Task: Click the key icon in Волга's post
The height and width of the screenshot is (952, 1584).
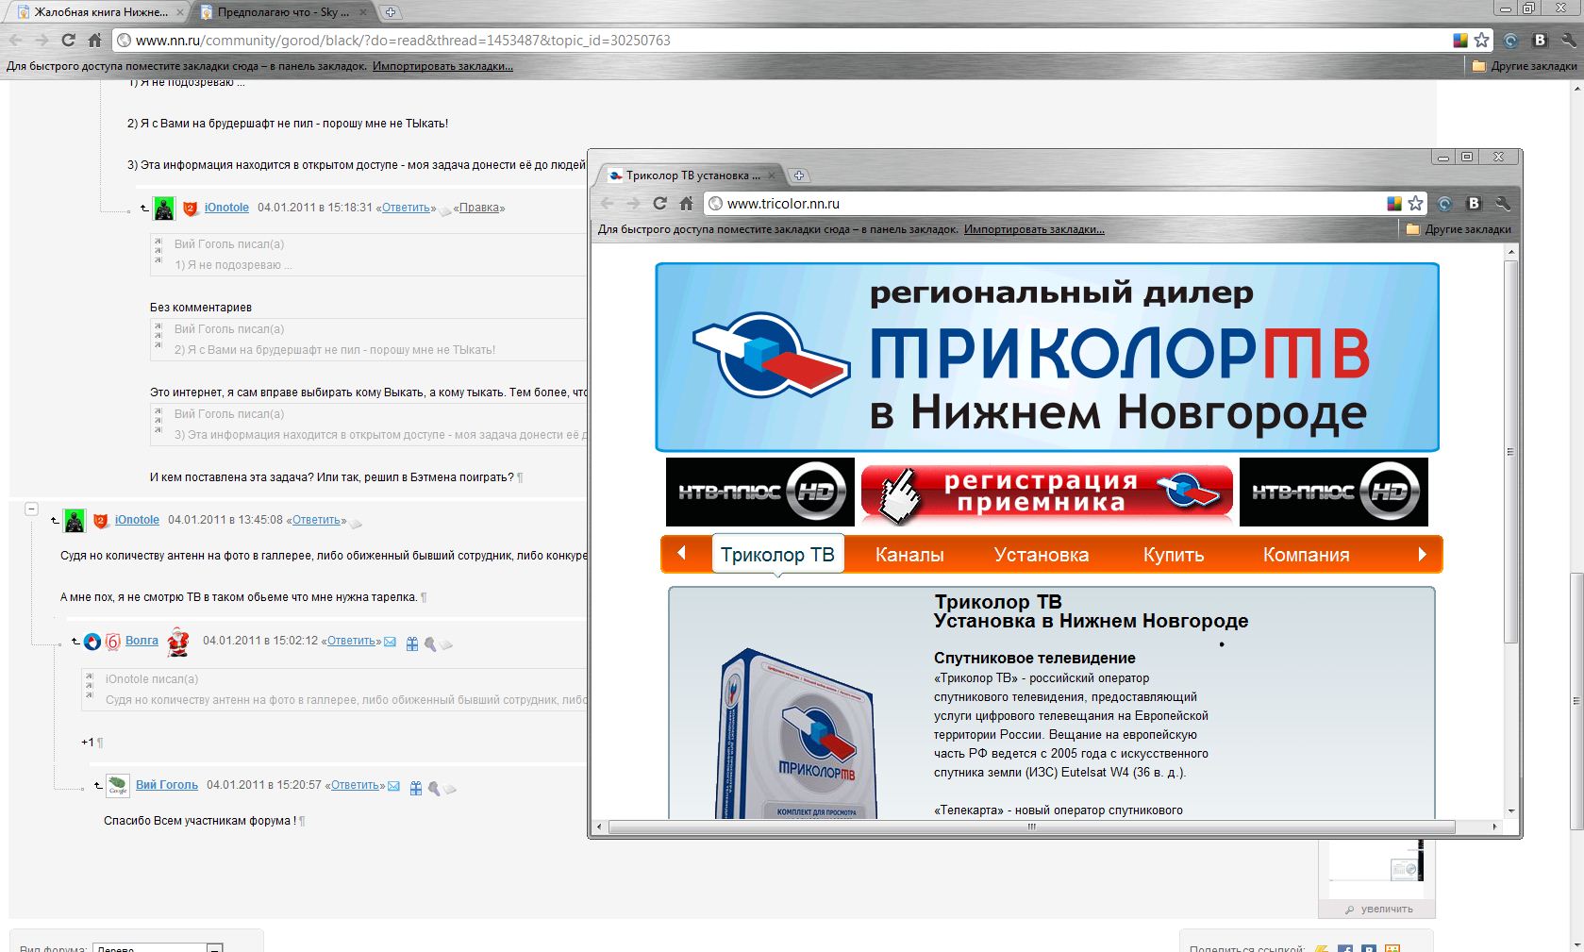Action: point(430,643)
